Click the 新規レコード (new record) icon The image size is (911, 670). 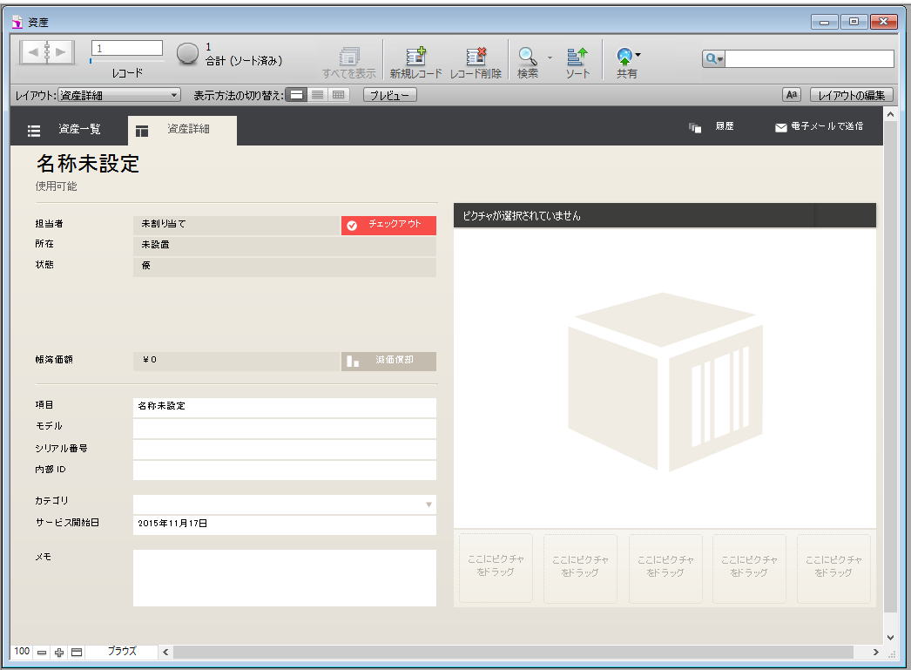coord(415,58)
